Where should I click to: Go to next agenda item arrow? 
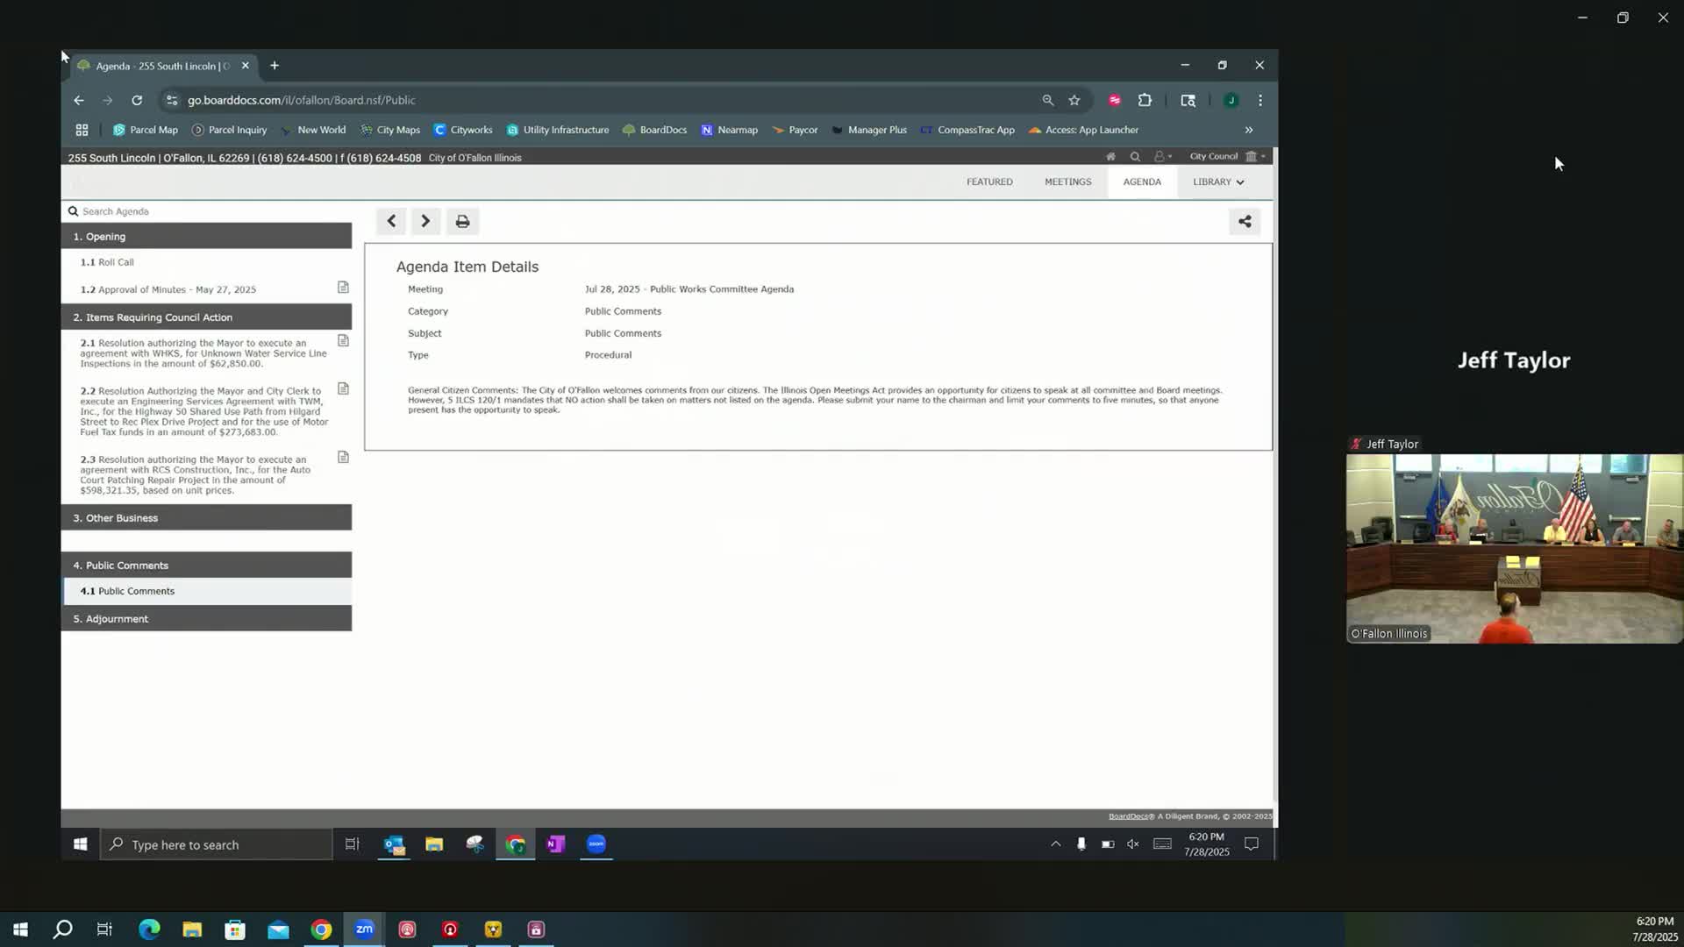pos(425,222)
